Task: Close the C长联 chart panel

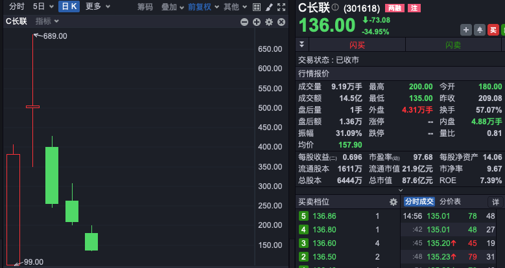Action: pyautogui.click(x=281, y=22)
